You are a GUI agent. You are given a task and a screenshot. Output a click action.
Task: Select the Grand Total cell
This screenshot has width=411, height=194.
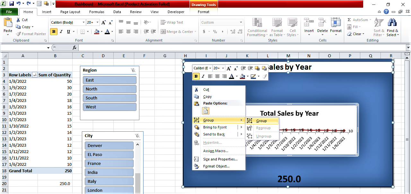coord(23,171)
